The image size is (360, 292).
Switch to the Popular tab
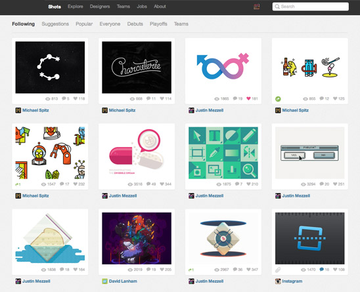pos(84,24)
